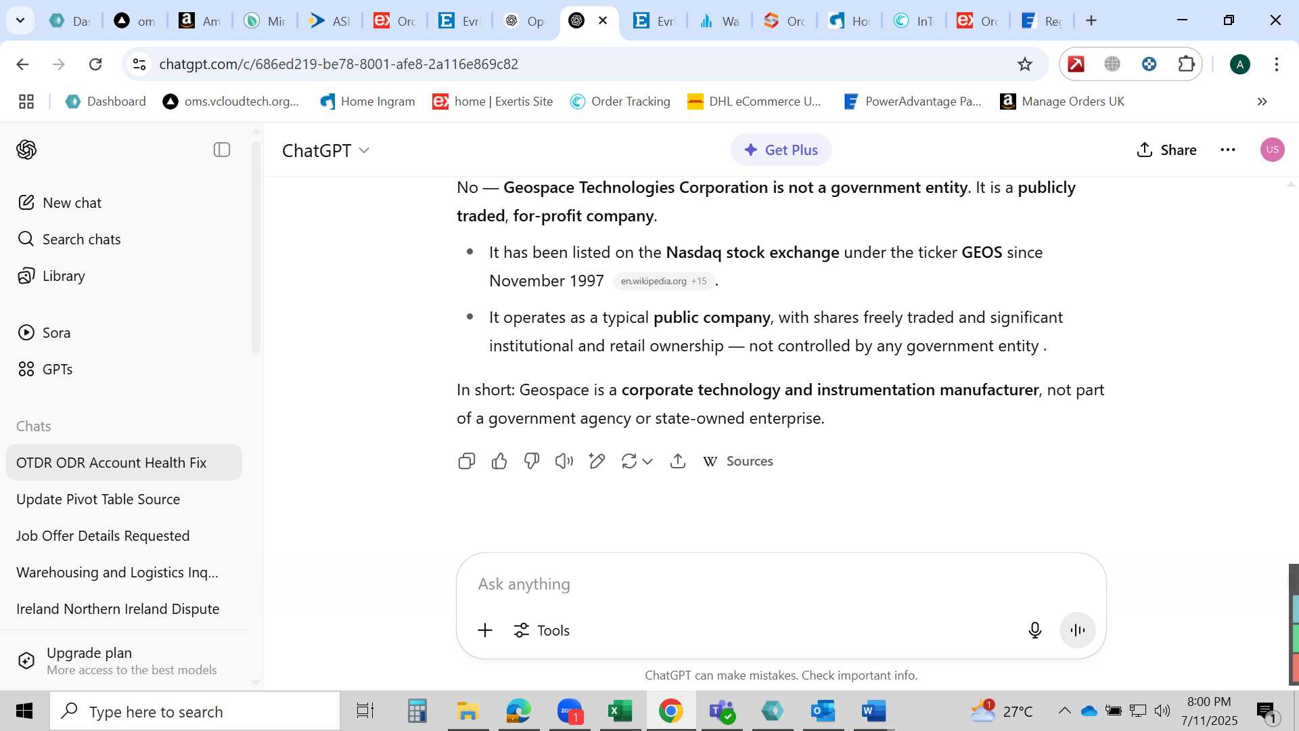Open the regenerate options chevron

tap(647, 462)
